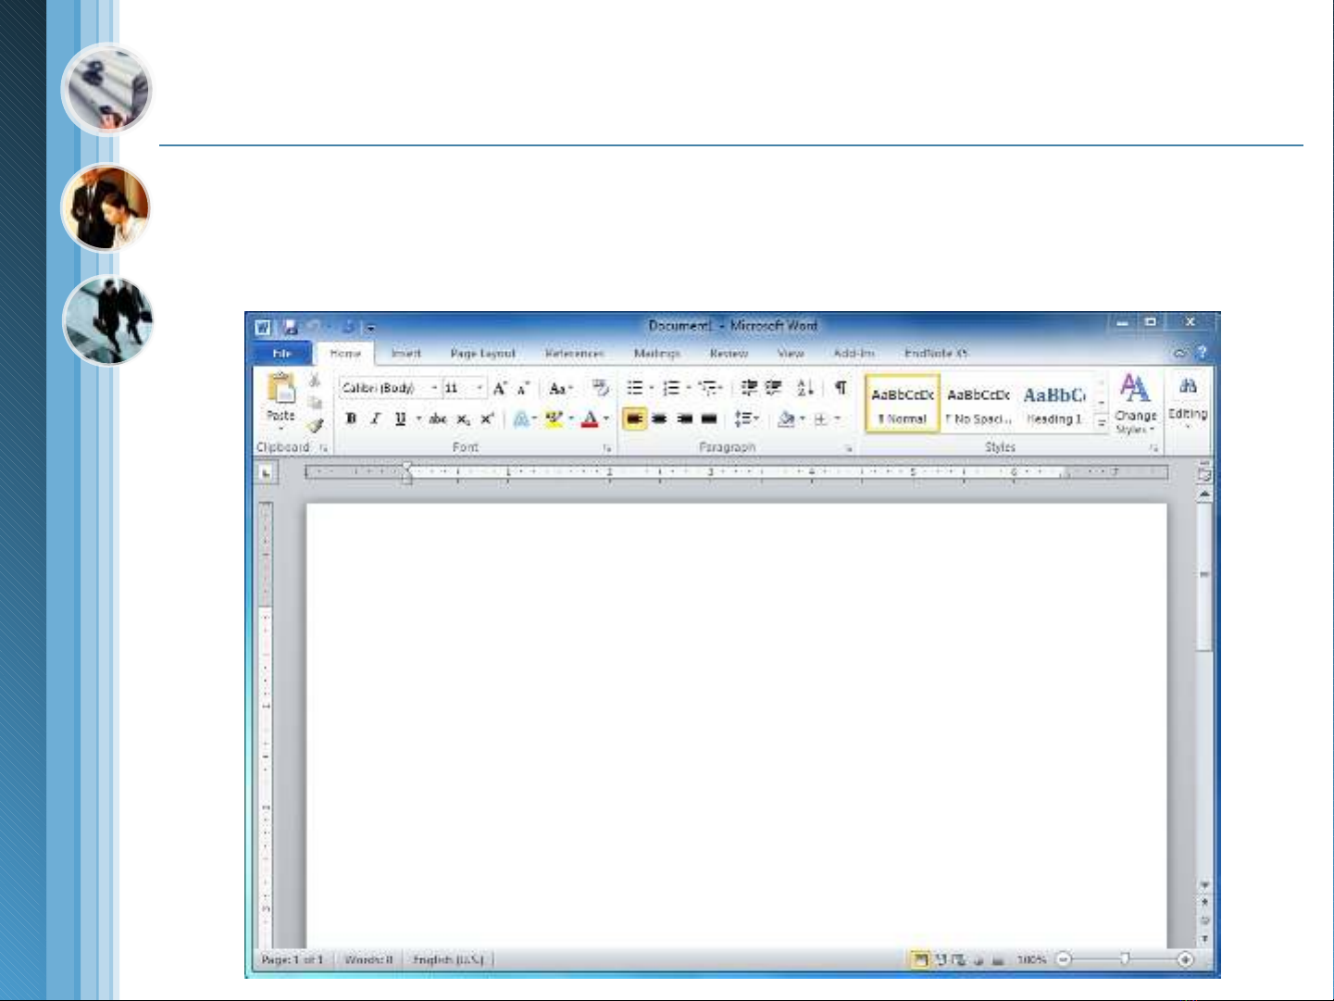The image size is (1334, 1001).
Task: Switch to the Page Layout tab
Action: tap(482, 354)
